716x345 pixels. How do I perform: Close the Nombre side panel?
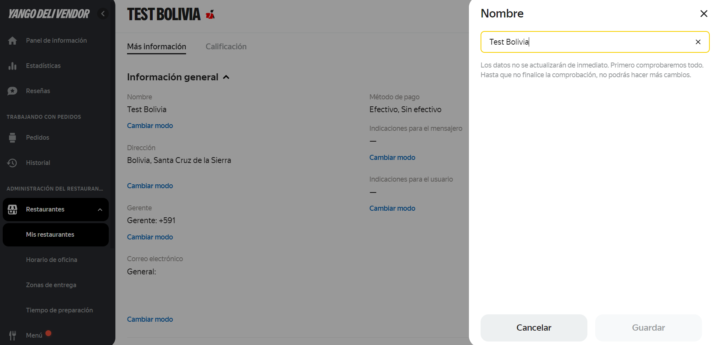(x=704, y=14)
